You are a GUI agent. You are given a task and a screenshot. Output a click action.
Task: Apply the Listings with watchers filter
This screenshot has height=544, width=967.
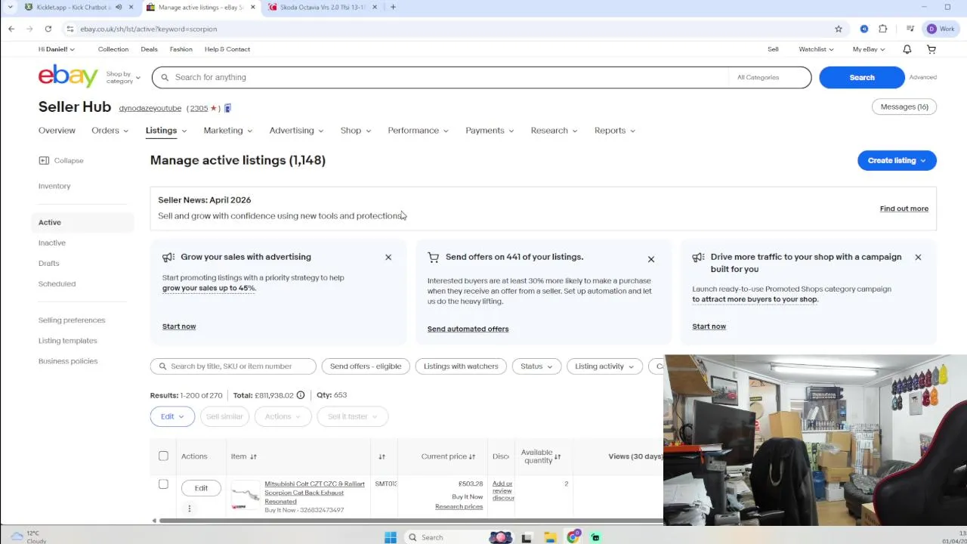point(461,366)
